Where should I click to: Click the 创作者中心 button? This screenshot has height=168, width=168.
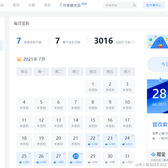pyautogui.click(x=154, y=5)
